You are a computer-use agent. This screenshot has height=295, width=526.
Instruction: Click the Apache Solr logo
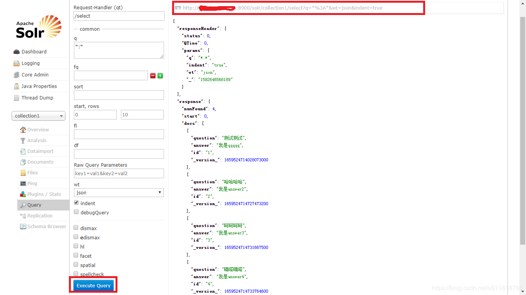click(39, 27)
